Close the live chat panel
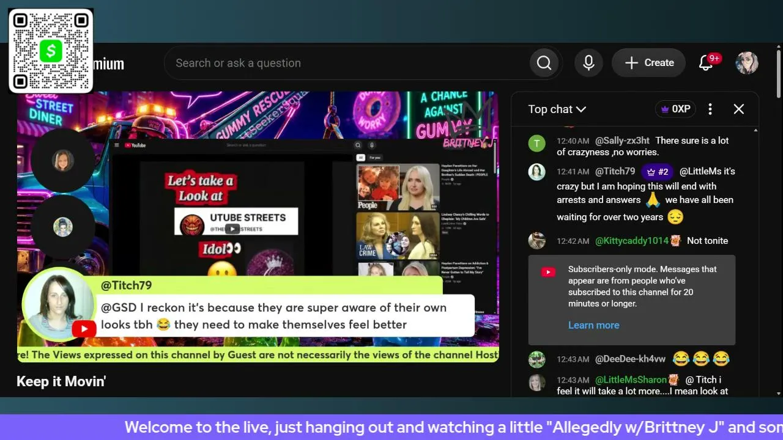The image size is (783, 440). 739,109
